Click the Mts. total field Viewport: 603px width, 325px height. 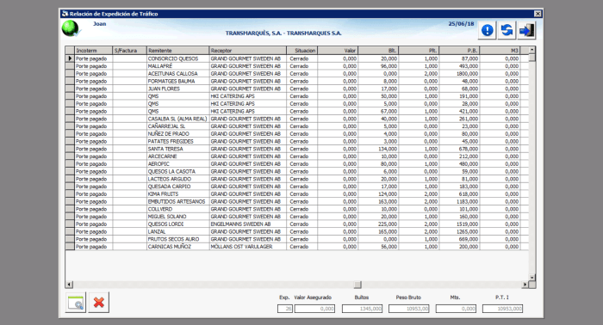(x=456, y=309)
